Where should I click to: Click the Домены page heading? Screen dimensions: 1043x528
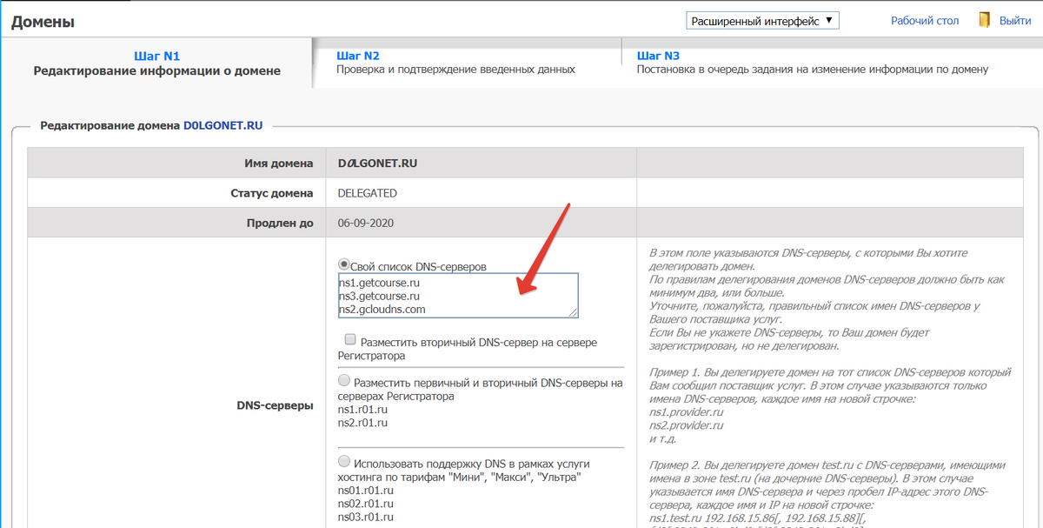coord(43,22)
